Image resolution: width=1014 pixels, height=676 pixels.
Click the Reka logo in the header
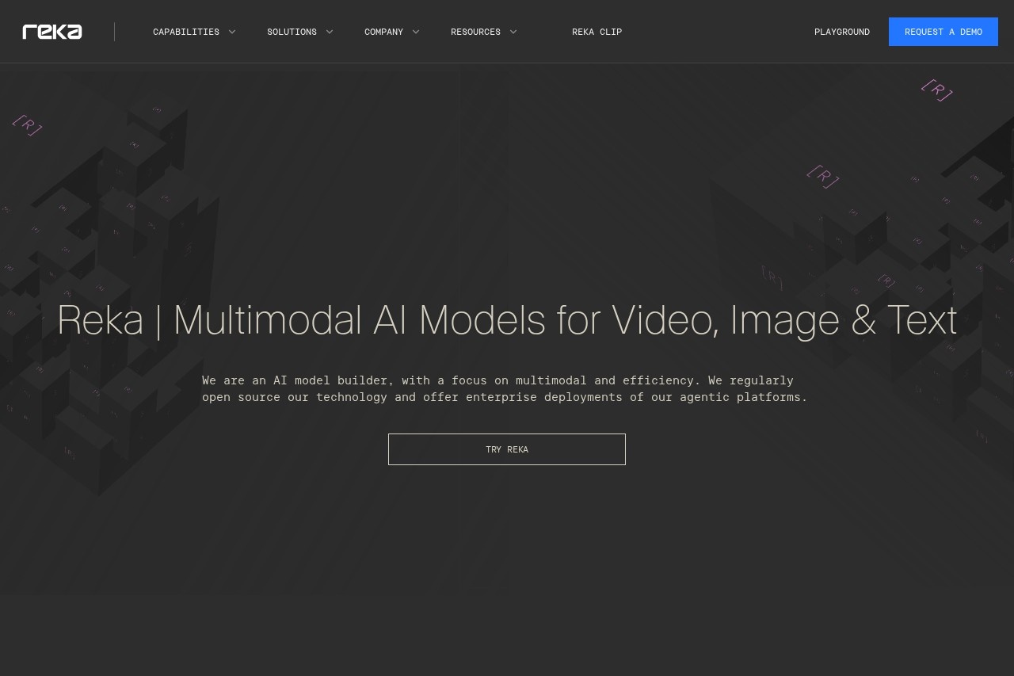point(52,32)
